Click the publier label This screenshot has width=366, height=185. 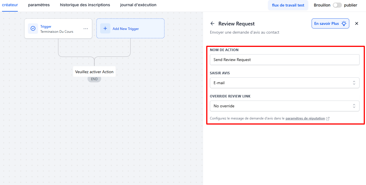[351, 5]
